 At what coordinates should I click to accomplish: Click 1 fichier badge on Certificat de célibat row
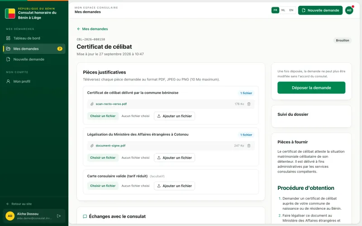tap(246, 93)
